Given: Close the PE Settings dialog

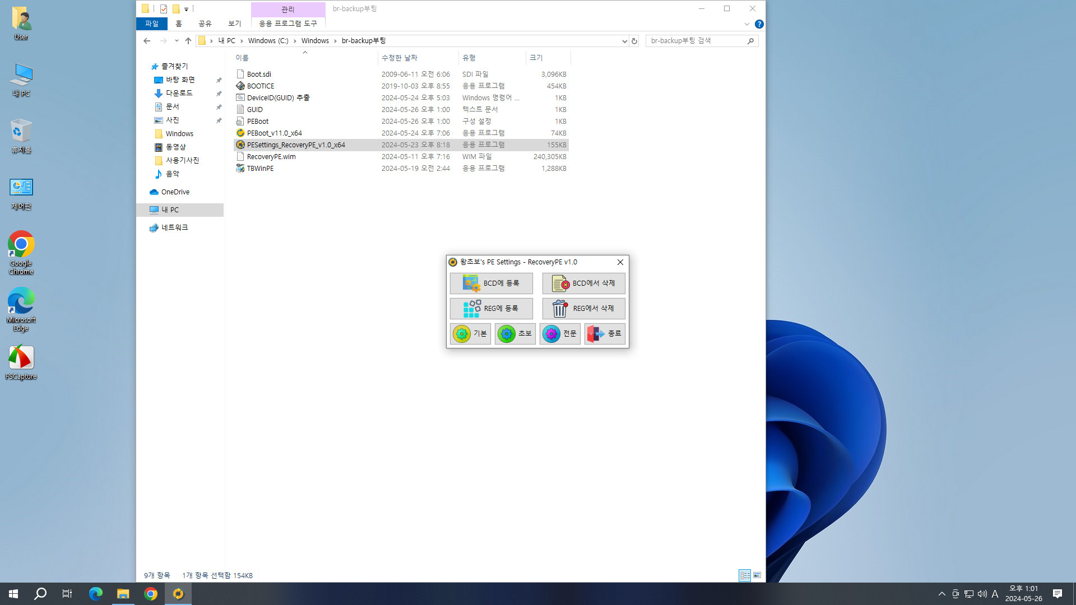Looking at the screenshot, I should tap(620, 262).
